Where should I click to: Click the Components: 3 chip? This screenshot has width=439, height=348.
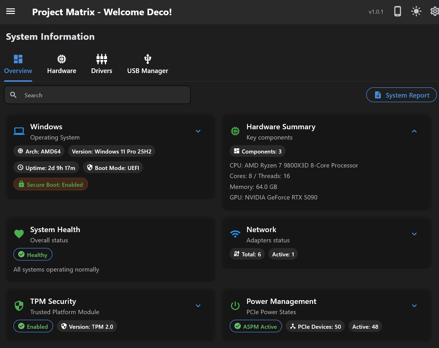click(258, 151)
